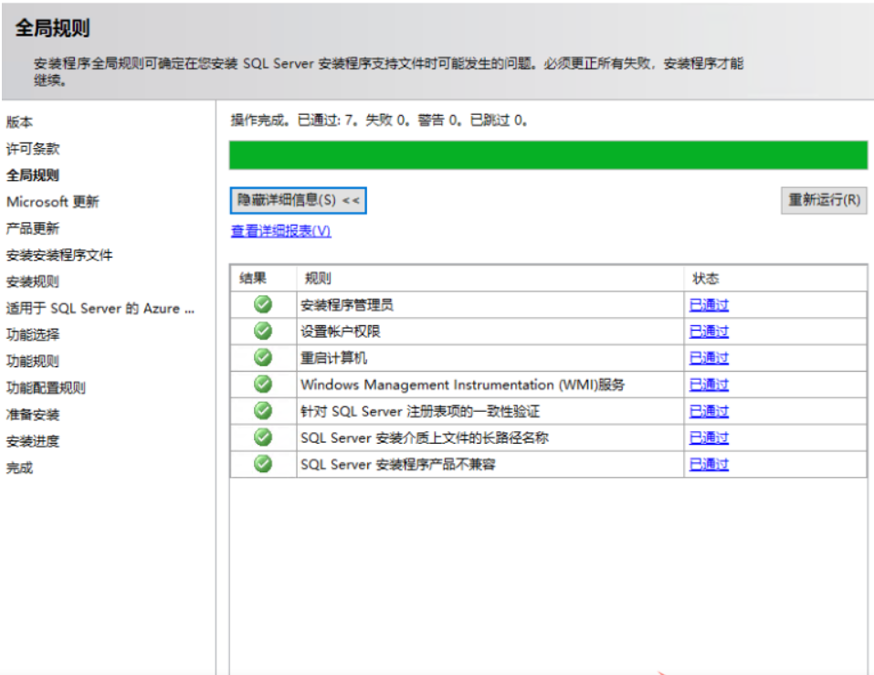Open 已通过 link for 安装程序产品不兼容

click(x=709, y=464)
